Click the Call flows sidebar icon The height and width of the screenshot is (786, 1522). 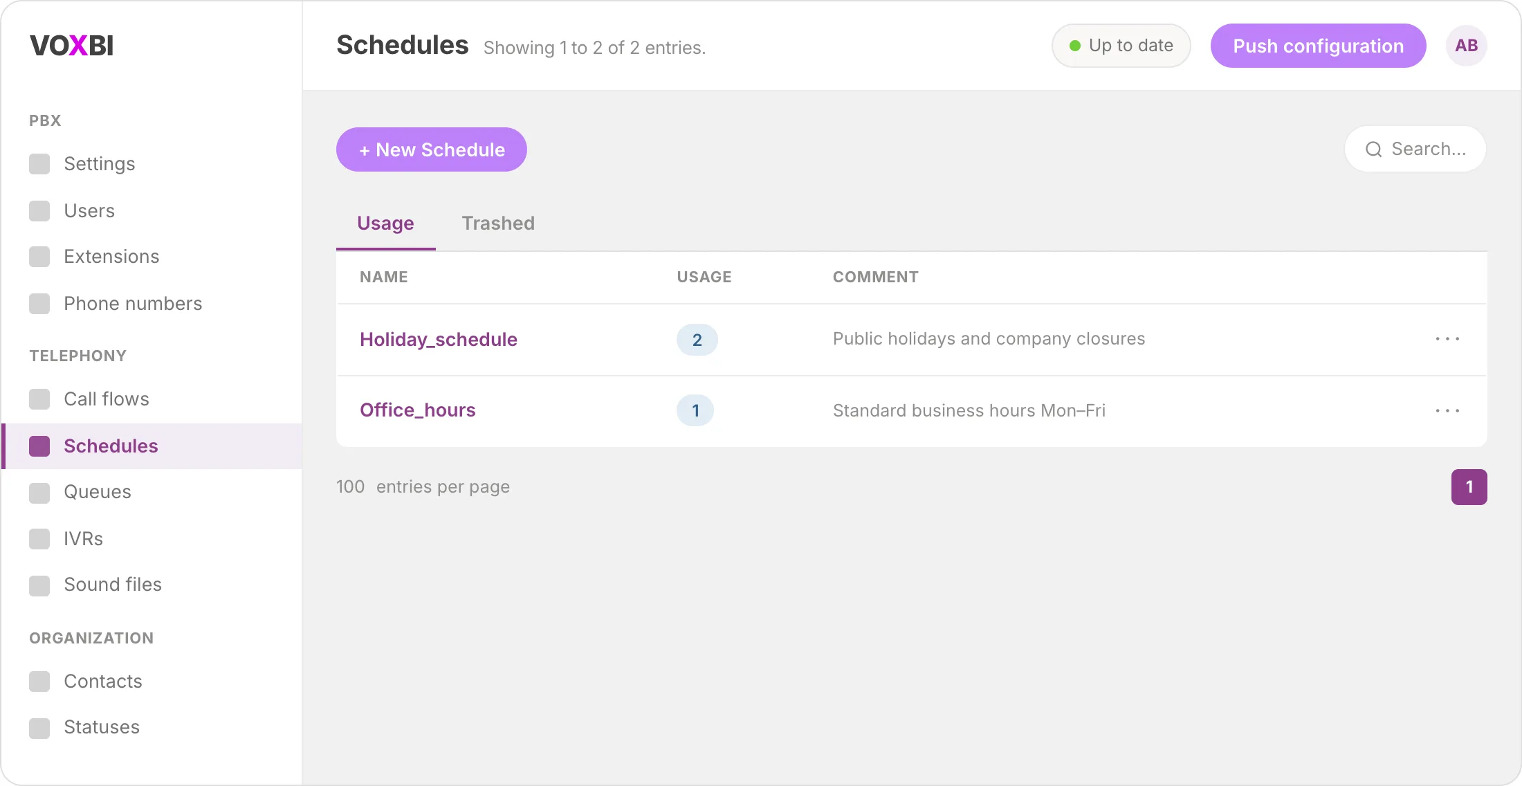[x=39, y=399]
